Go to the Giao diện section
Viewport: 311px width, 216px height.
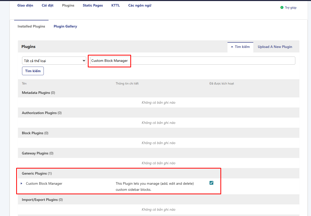pos(25,5)
